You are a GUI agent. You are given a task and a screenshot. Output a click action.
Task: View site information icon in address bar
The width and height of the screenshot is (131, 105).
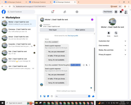click(14, 7)
